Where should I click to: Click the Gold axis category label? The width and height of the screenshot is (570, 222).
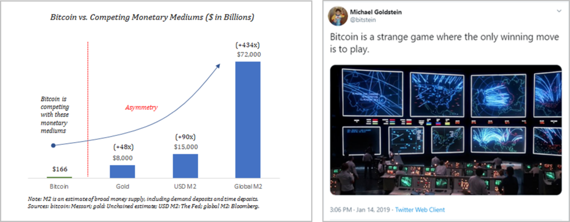pyautogui.click(x=122, y=186)
